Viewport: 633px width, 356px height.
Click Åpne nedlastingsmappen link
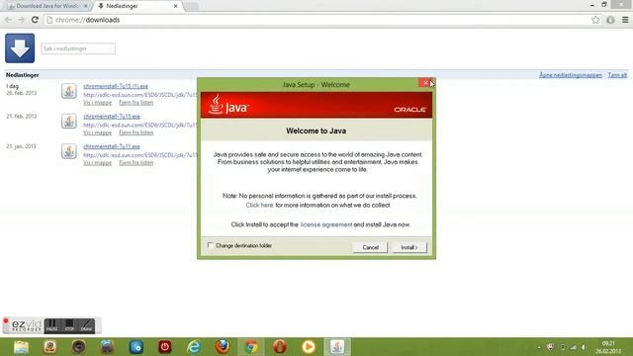pyautogui.click(x=571, y=75)
